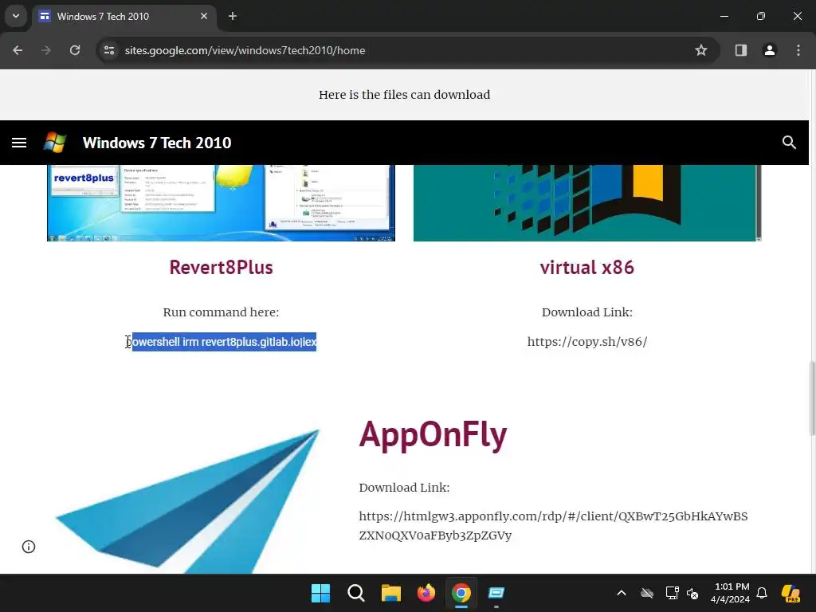This screenshot has height=612, width=816.
Task: Reload the current page
Action: tap(75, 50)
